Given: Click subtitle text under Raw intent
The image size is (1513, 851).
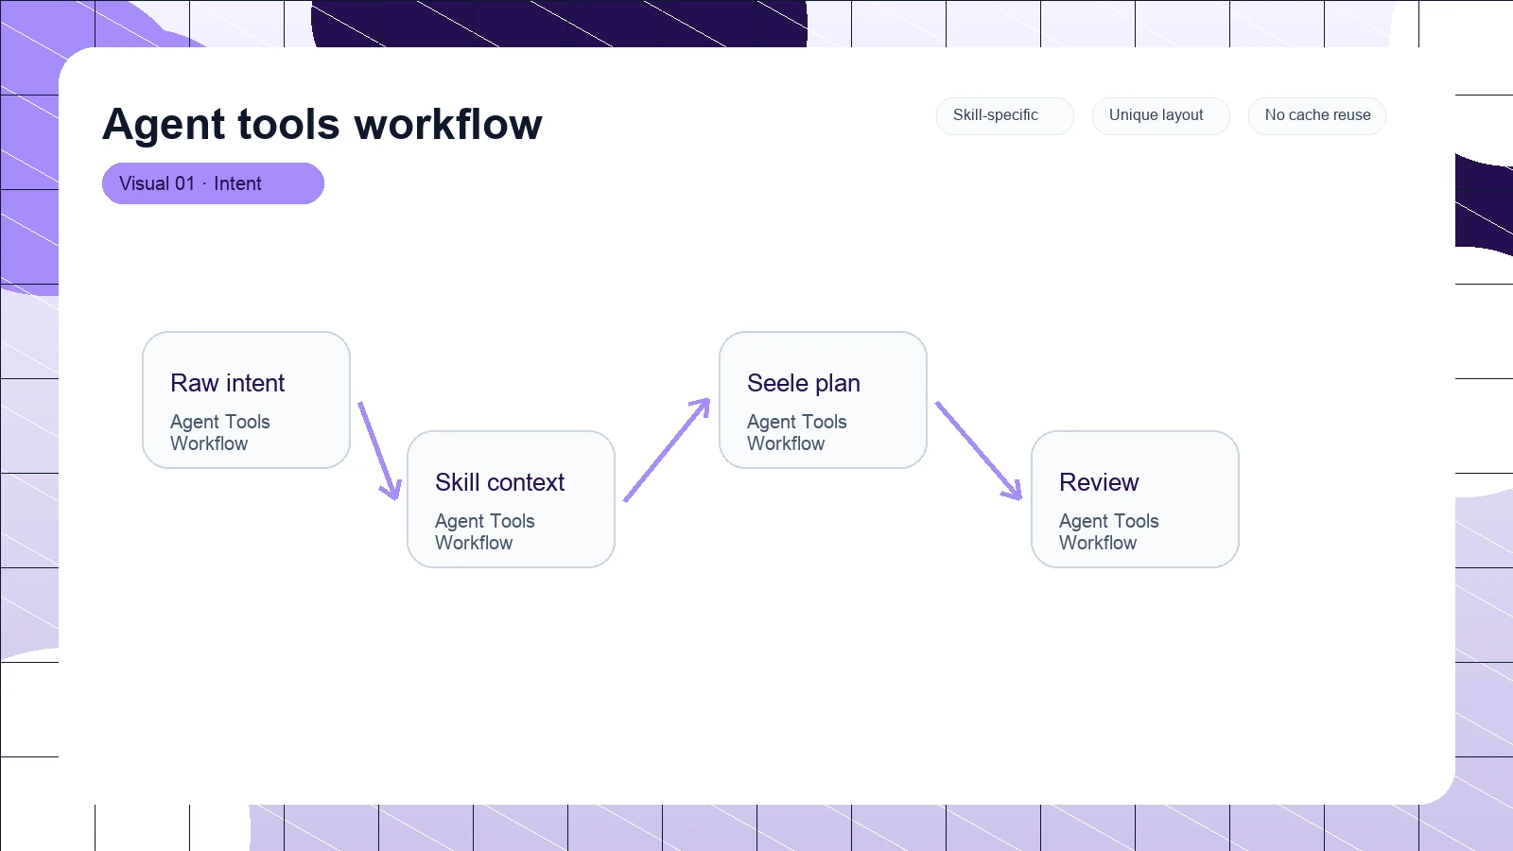Looking at the screenshot, I should (x=220, y=432).
